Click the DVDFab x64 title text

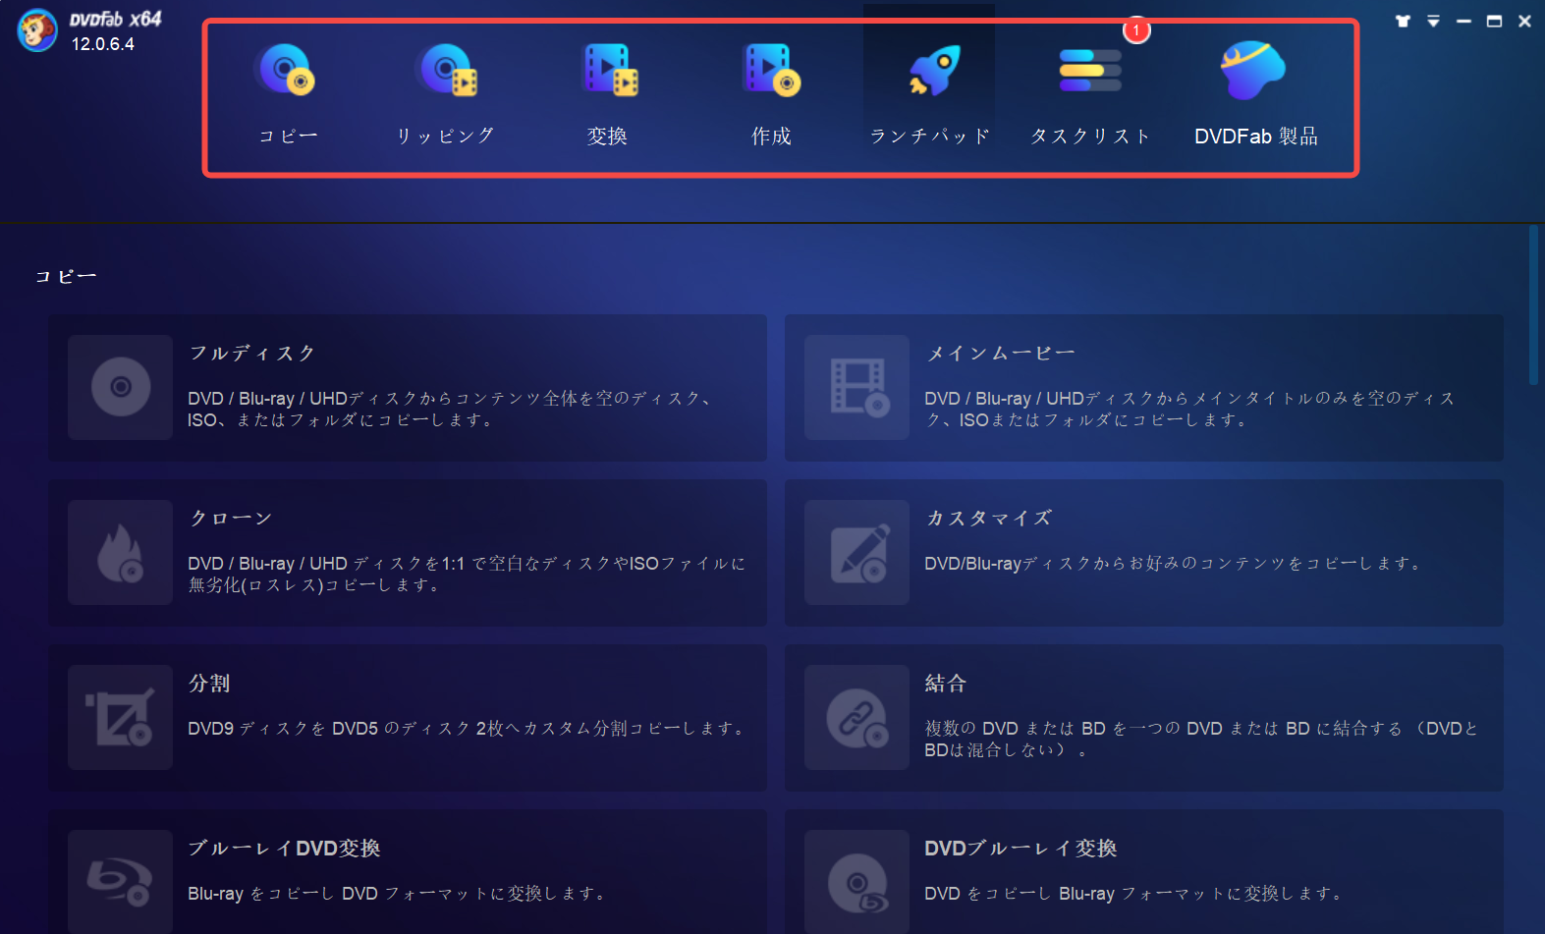pyautogui.click(x=116, y=19)
